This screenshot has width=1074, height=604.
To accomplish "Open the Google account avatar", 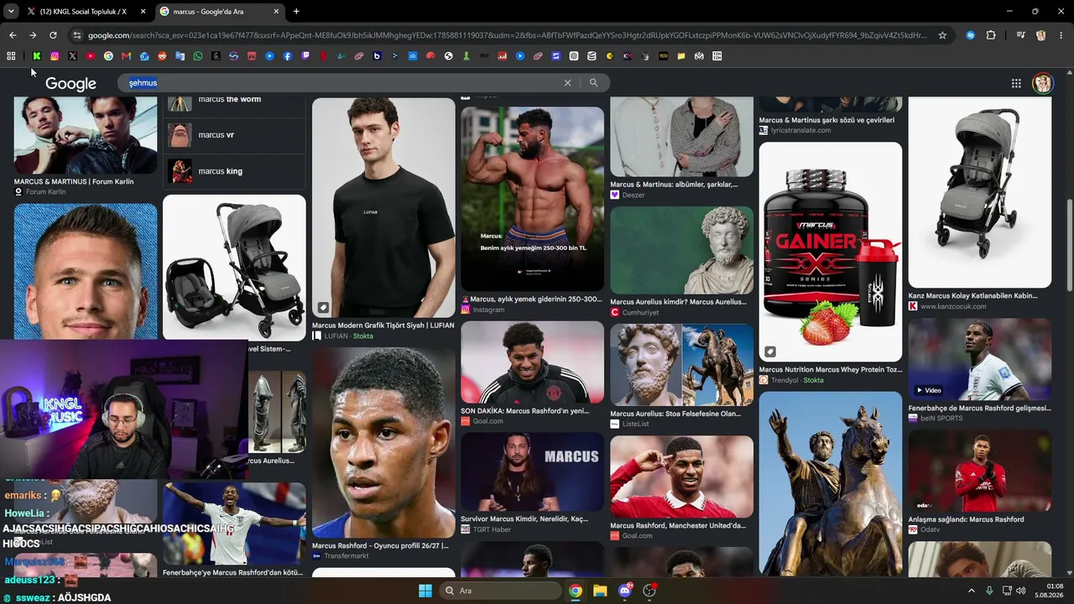I will 1042,83.
